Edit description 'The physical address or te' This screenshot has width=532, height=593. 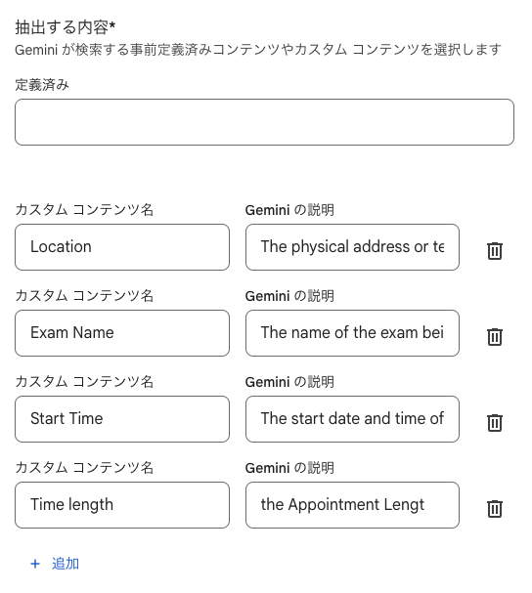pyautogui.click(x=352, y=247)
